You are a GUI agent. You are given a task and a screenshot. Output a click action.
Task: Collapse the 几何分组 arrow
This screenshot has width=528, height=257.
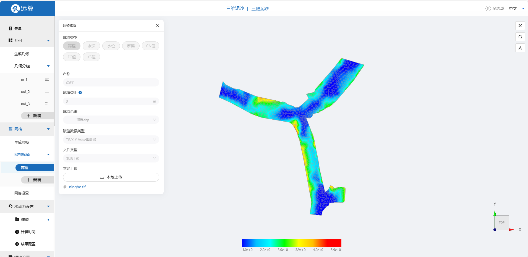pos(48,66)
